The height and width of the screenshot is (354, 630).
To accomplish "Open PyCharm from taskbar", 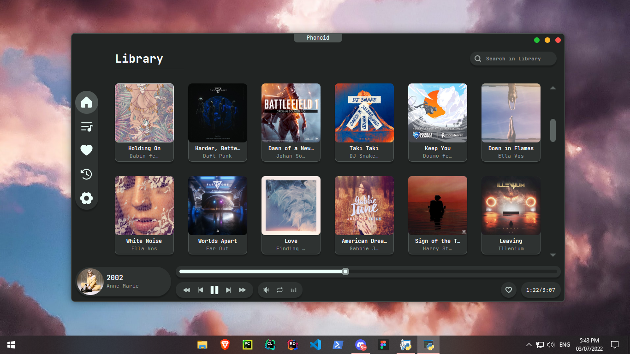I will tap(247, 345).
